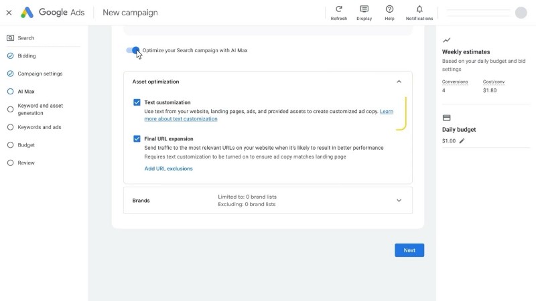Close the new campaign editor with X
Viewport: 536px width, 301px height.
[x=9, y=13]
